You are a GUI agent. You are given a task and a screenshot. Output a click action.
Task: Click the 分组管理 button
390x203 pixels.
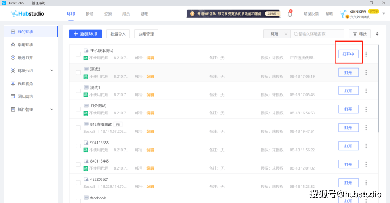146,34
